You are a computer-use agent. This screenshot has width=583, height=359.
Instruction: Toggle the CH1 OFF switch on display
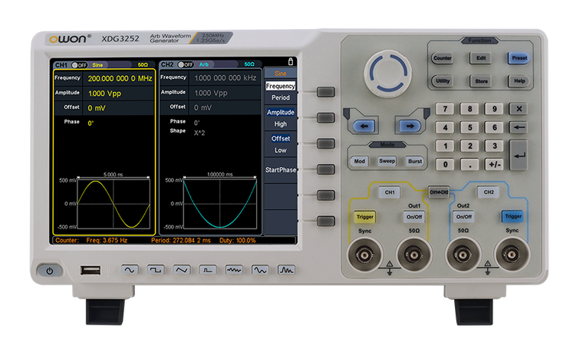[79, 65]
